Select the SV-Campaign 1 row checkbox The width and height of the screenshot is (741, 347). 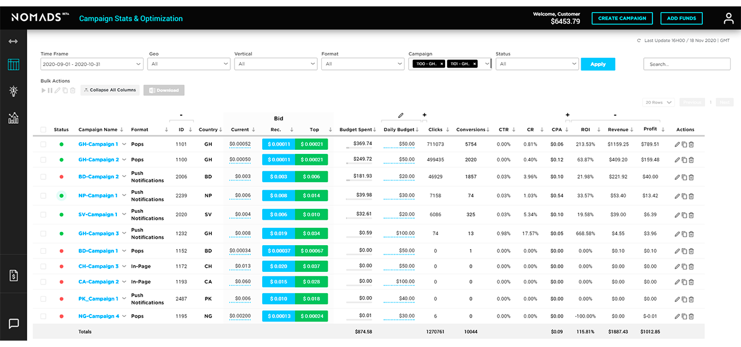coord(43,215)
